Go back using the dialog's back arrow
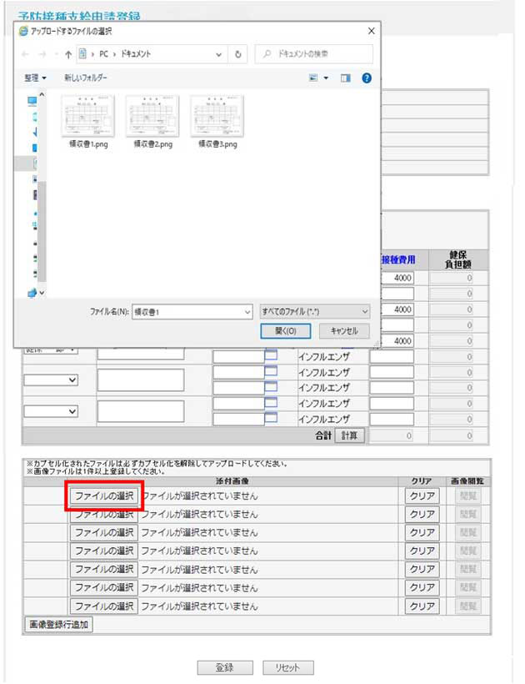 pos(25,54)
